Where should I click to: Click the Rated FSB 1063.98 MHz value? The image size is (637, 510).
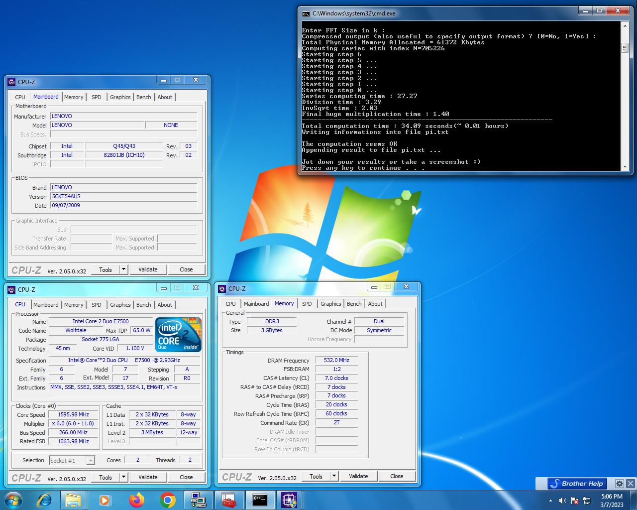pyautogui.click(x=73, y=441)
